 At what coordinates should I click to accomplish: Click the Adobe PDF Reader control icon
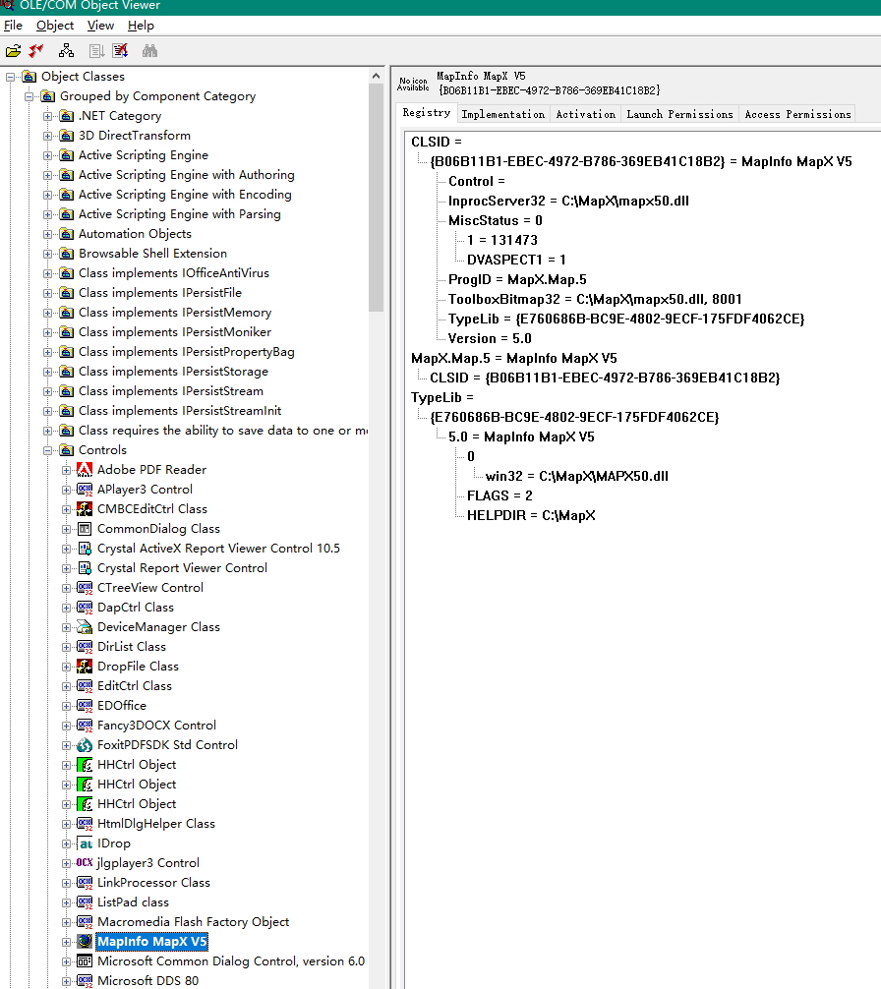pos(85,469)
